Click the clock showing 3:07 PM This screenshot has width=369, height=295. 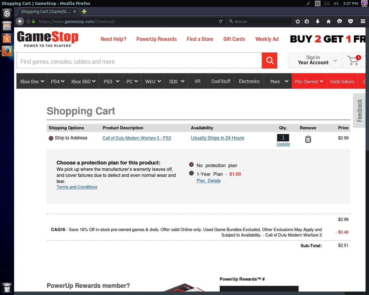click(x=351, y=3)
